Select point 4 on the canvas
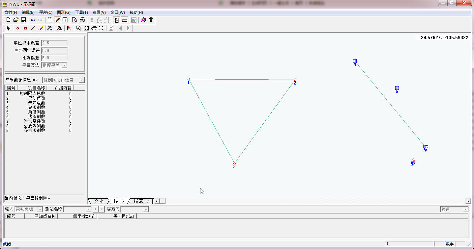This screenshot has width=474, height=249. click(x=355, y=61)
